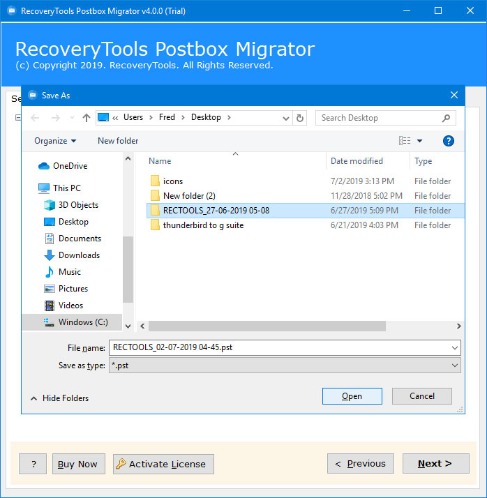Go to Previous step in Migrator
The image size is (487, 498).
[361, 463]
